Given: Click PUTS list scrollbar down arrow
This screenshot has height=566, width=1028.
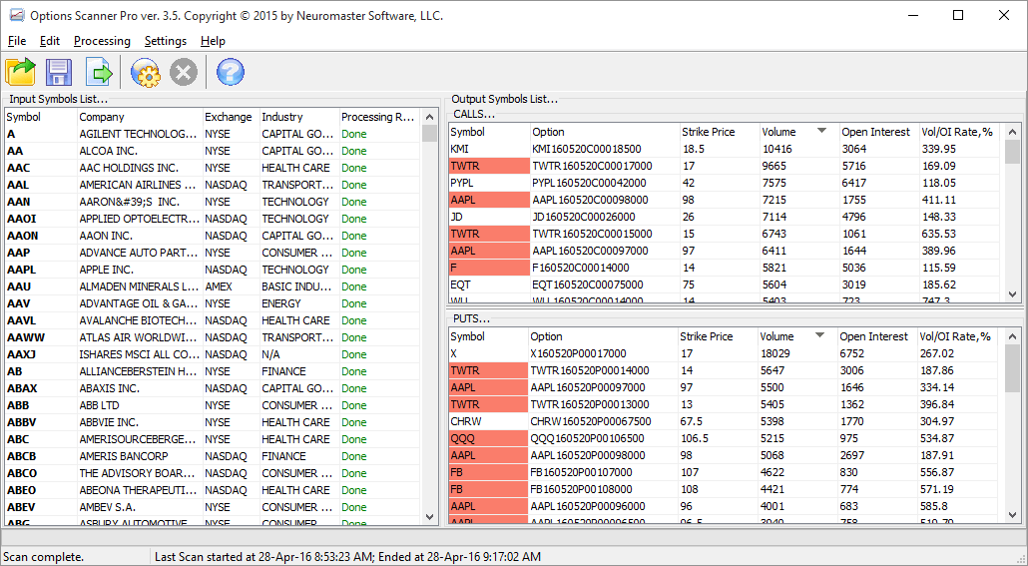Looking at the screenshot, I should pos(1012,514).
